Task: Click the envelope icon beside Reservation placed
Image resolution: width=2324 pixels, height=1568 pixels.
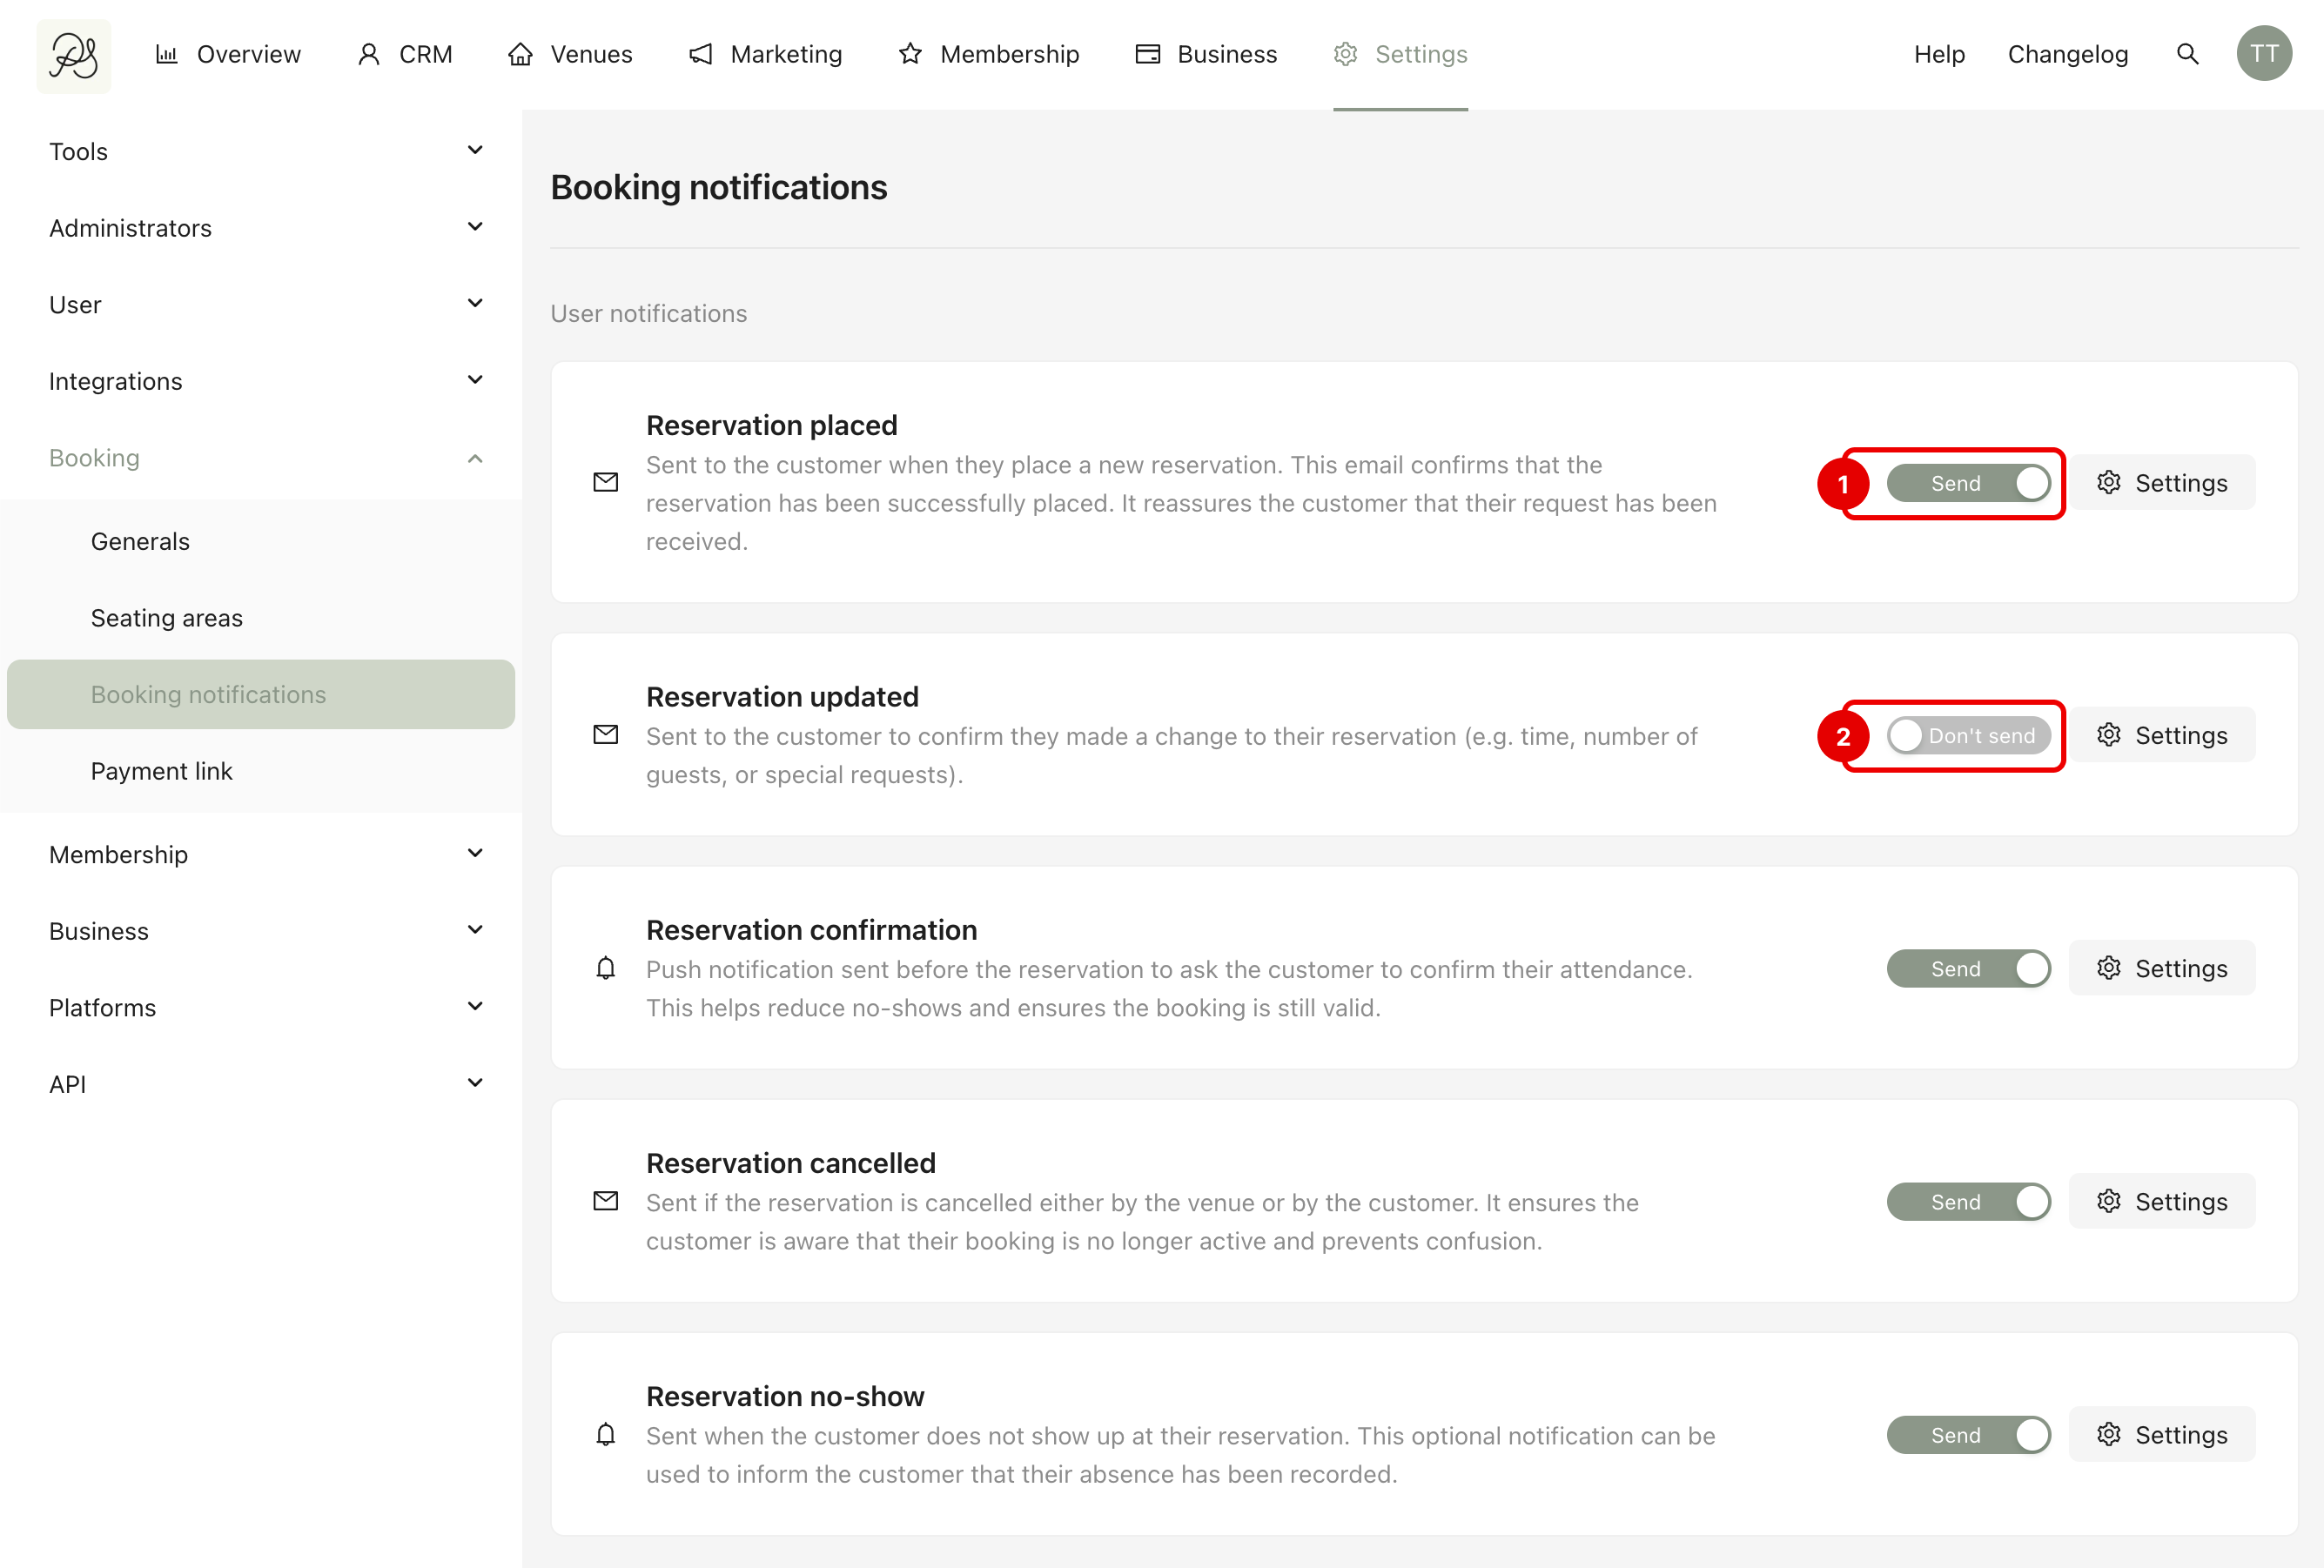Action: pos(605,483)
